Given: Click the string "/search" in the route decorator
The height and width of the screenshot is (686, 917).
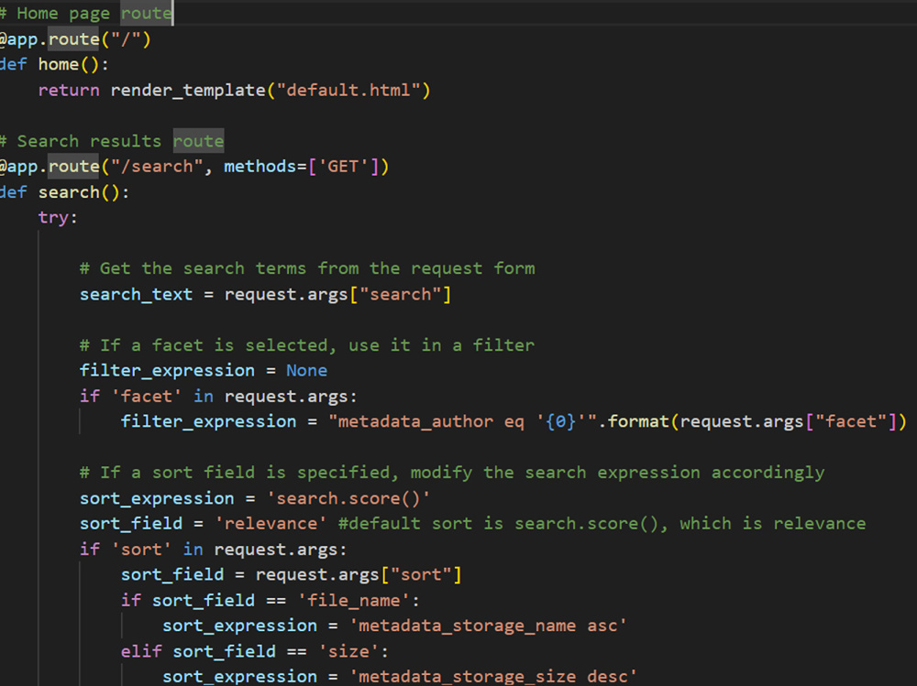Looking at the screenshot, I should coord(157,167).
